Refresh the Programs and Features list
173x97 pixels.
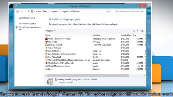pos(110,11)
